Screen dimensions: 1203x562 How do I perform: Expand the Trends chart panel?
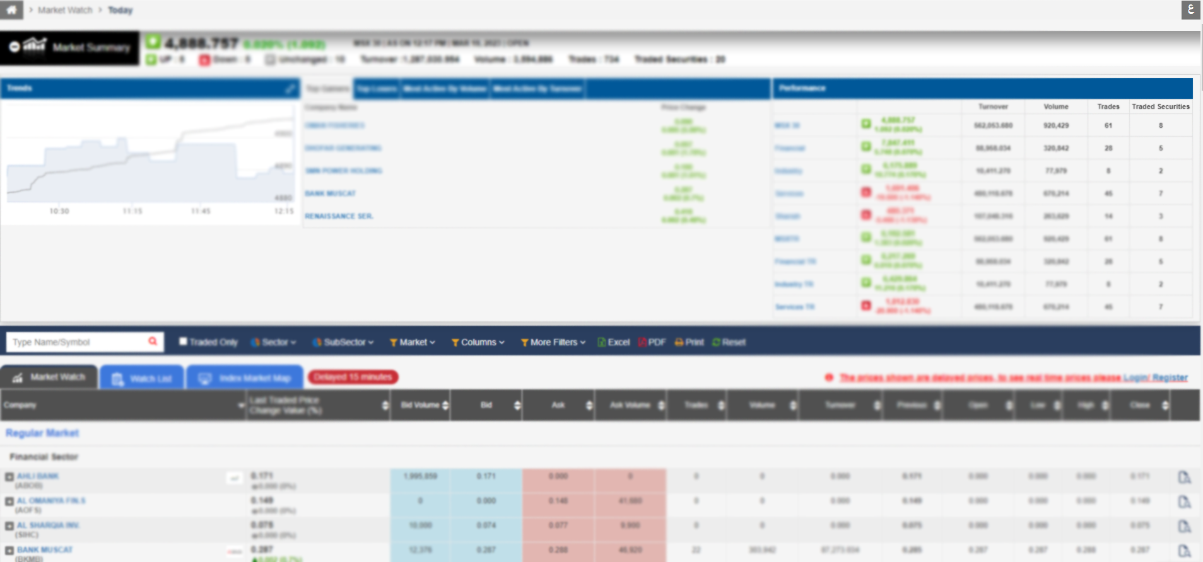pos(290,88)
